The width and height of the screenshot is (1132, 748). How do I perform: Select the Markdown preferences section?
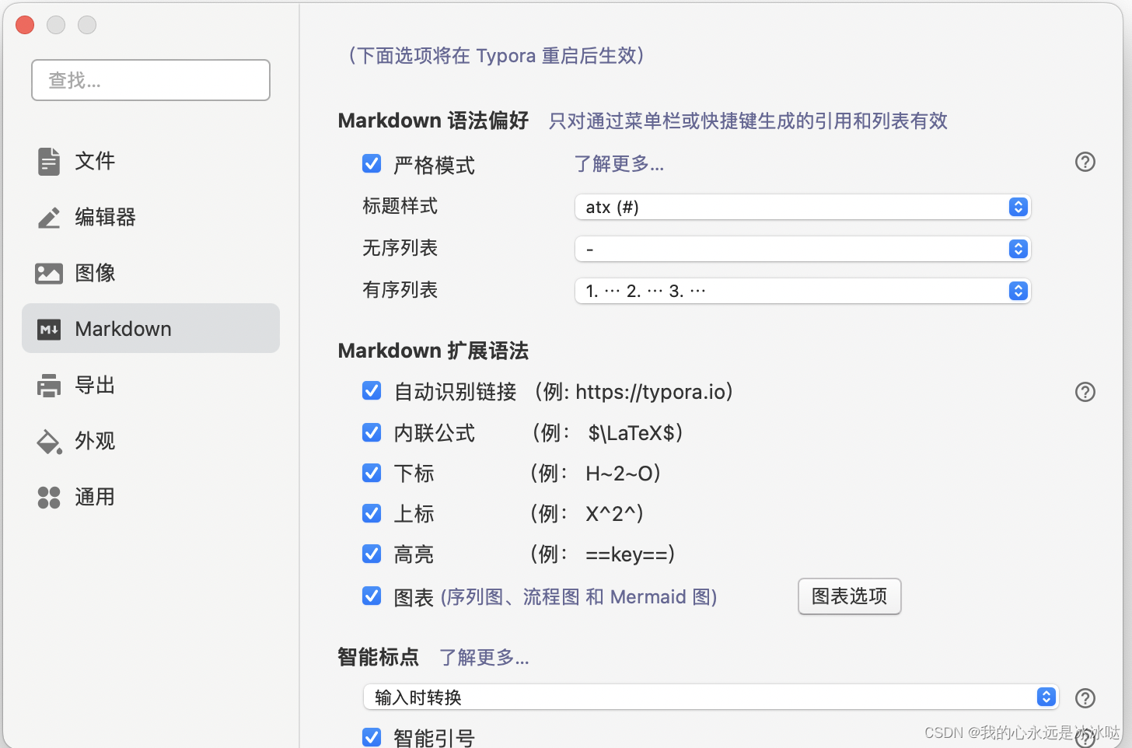click(151, 328)
